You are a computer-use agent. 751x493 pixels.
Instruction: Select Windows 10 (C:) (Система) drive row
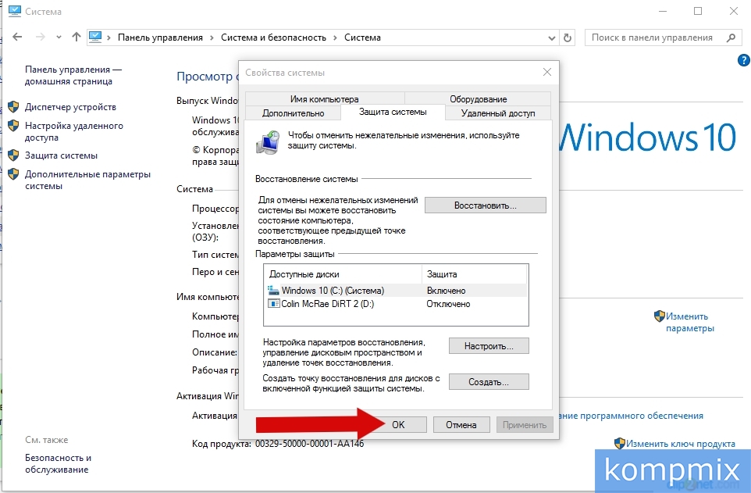tap(396, 290)
